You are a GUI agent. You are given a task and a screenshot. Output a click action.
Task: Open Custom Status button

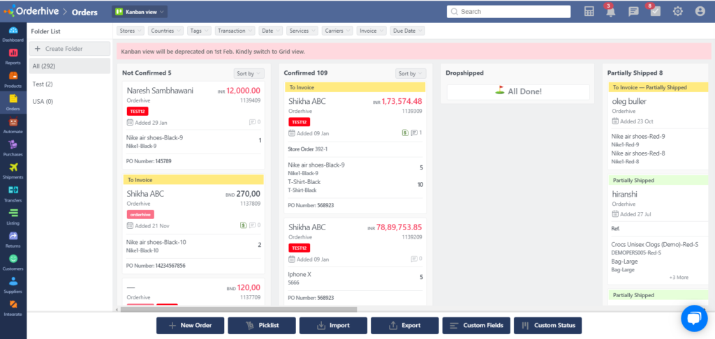click(x=547, y=325)
